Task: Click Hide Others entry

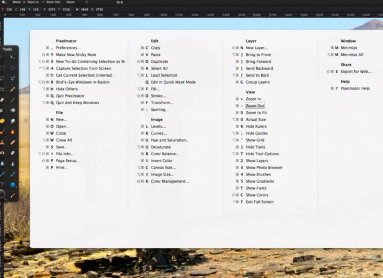Action: (x=67, y=89)
